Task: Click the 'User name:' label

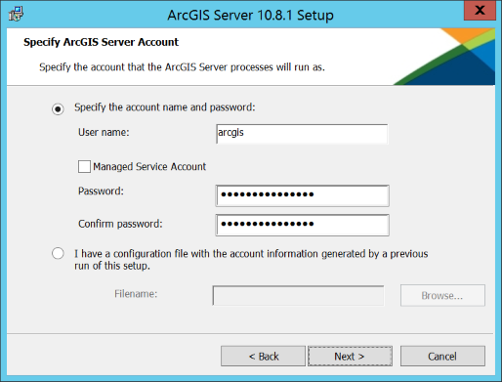Action: coord(104,132)
